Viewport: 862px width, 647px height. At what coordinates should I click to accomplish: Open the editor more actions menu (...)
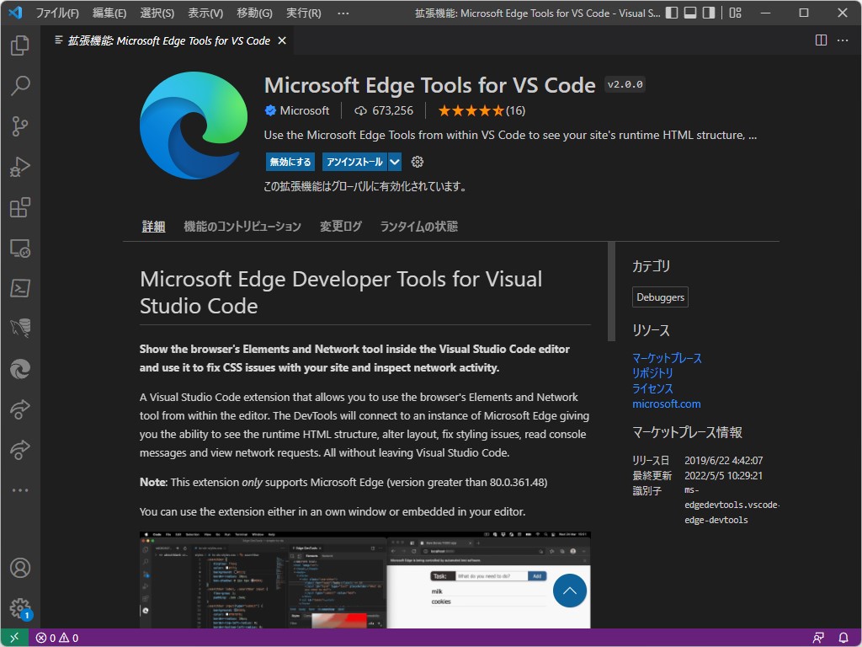click(843, 40)
